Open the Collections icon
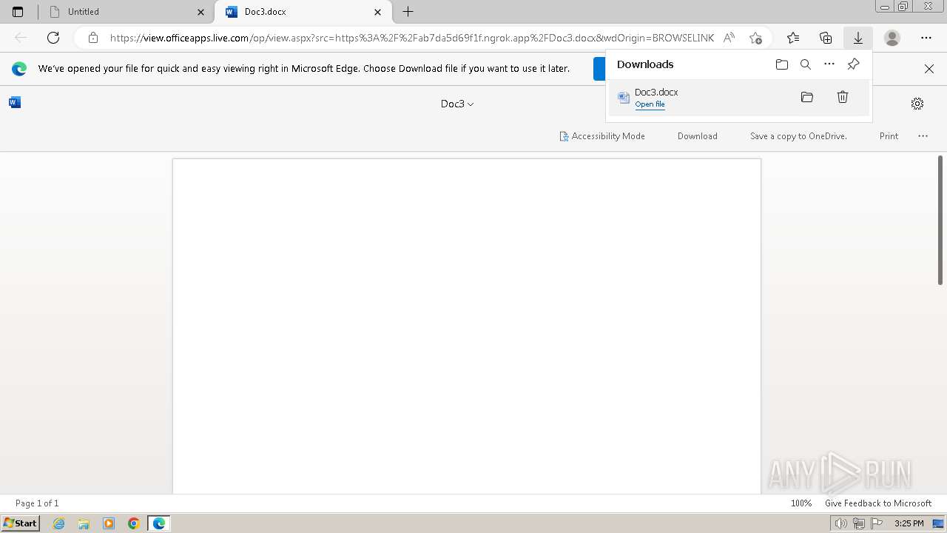The image size is (947, 533). coord(826,38)
